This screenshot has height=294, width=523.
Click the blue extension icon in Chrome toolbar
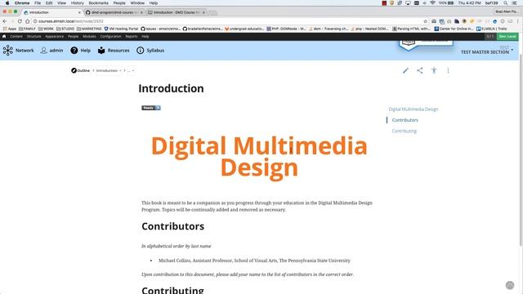[x=494, y=21]
